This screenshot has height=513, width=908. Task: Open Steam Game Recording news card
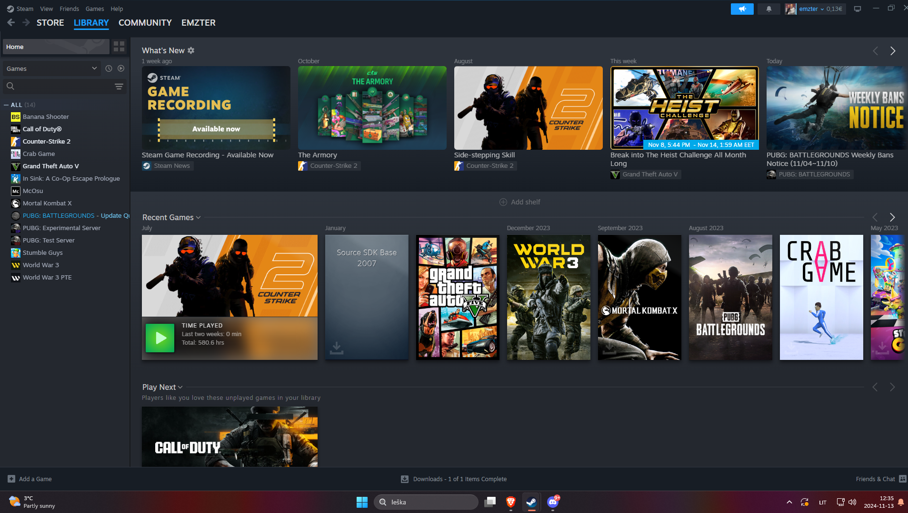[x=216, y=108]
